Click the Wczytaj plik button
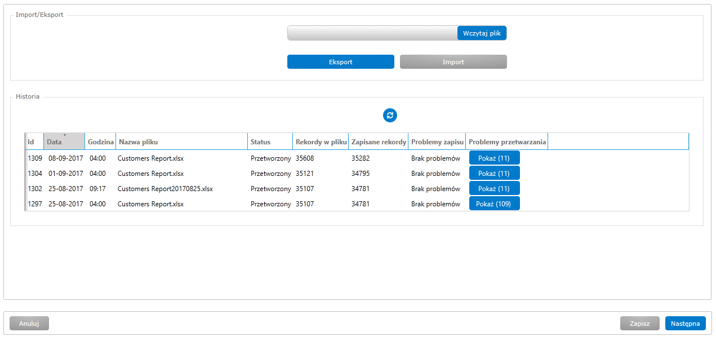Screen dimensions: 716x354 [x=482, y=33]
